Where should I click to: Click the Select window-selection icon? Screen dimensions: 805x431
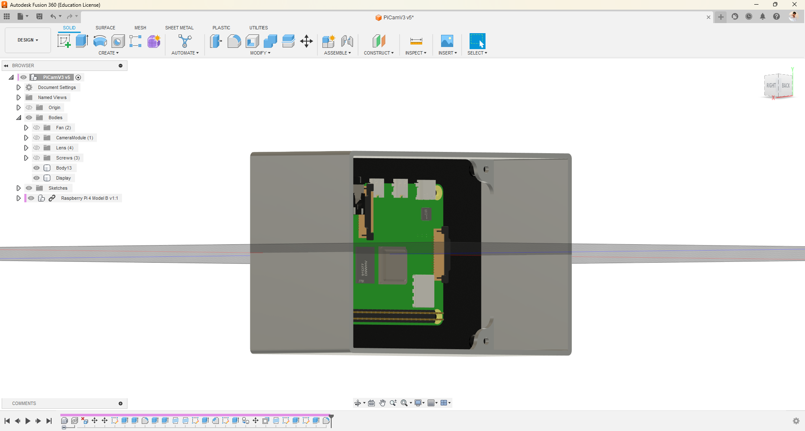coord(477,41)
